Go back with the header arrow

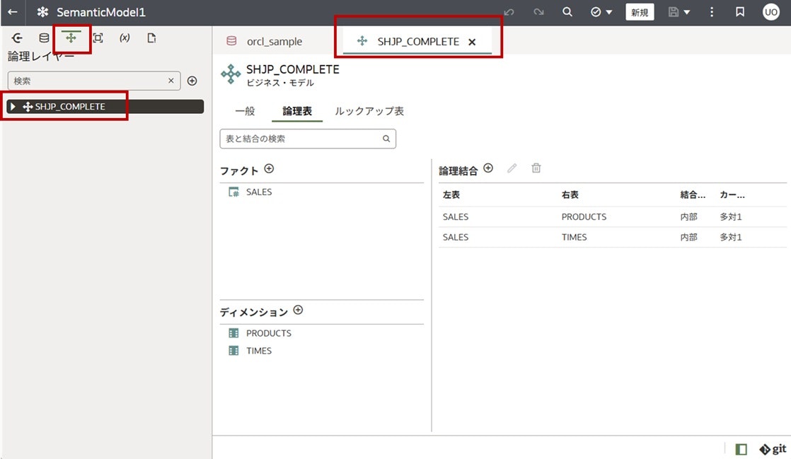(13, 12)
